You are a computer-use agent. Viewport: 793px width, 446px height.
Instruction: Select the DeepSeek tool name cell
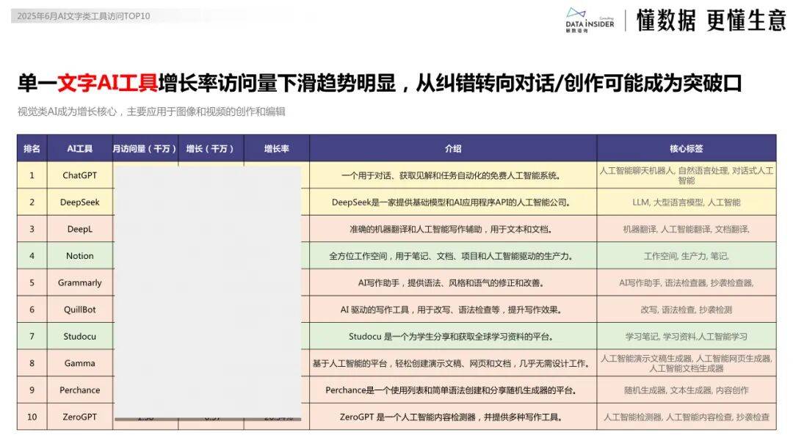click(80, 202)
